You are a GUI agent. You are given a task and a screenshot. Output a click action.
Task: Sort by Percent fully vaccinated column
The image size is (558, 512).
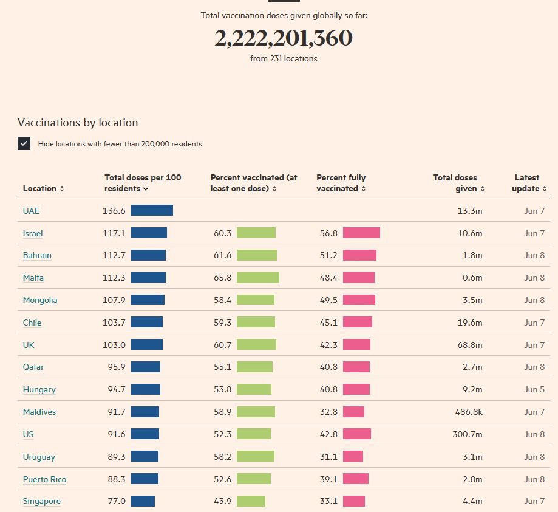pos(341,183)
